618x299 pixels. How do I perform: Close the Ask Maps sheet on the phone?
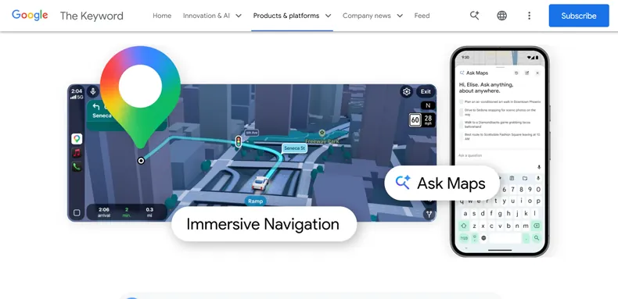(x=537, y=73)
